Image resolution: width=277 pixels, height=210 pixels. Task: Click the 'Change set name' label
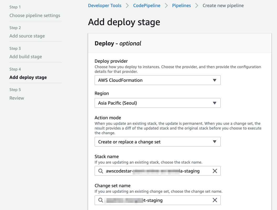point(112,186)
